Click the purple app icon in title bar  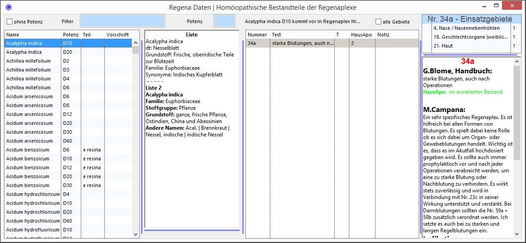(8, 7)
